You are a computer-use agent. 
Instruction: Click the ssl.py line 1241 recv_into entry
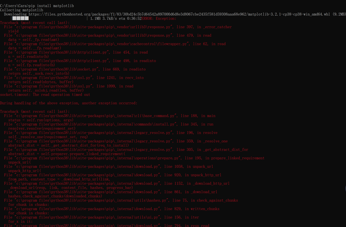pos(74,78)
